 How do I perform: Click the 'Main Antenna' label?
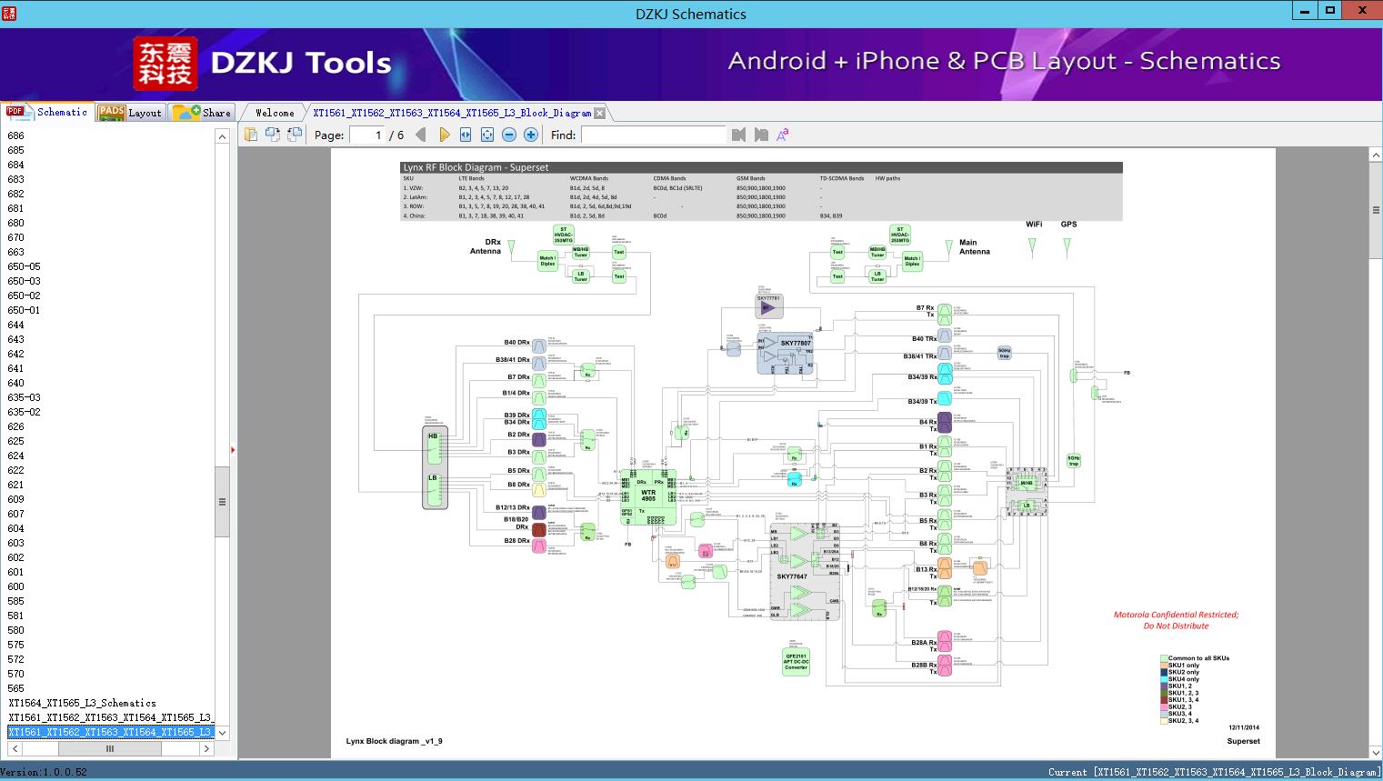coord(974,247)
